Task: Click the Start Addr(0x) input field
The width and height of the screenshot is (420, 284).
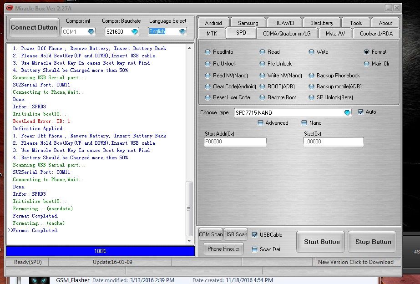Action: 235,142
